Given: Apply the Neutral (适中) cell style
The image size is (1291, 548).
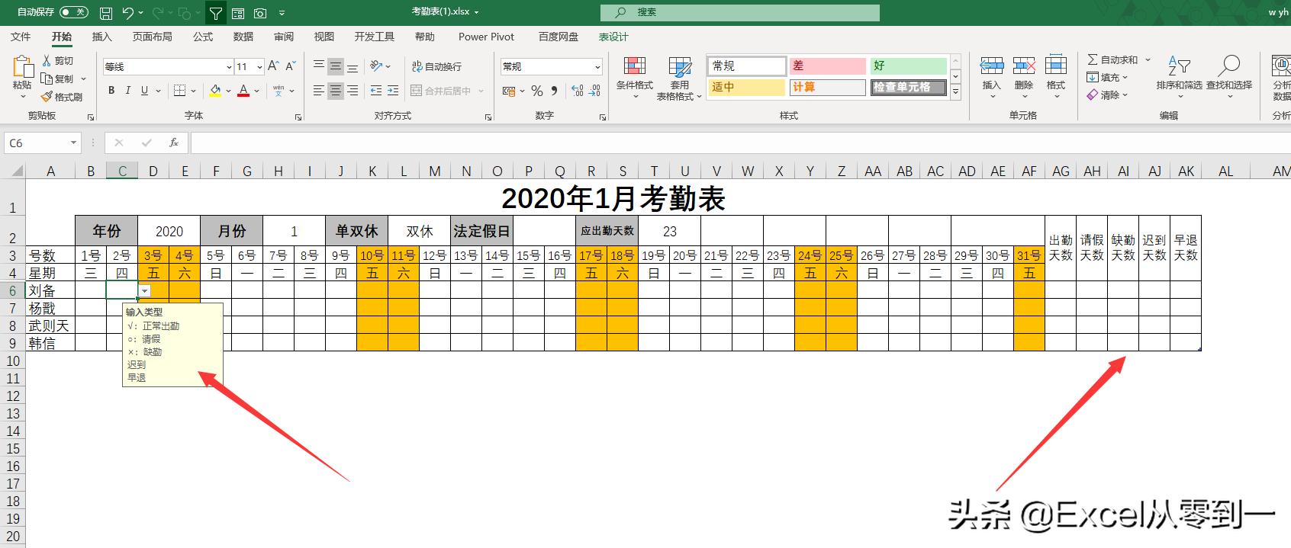Looking at the screenshot, I should tap(747, 88).
